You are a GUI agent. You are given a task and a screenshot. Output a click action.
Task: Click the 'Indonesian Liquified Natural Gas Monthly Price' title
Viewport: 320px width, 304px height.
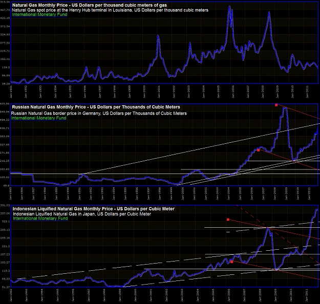click(94, 209)
